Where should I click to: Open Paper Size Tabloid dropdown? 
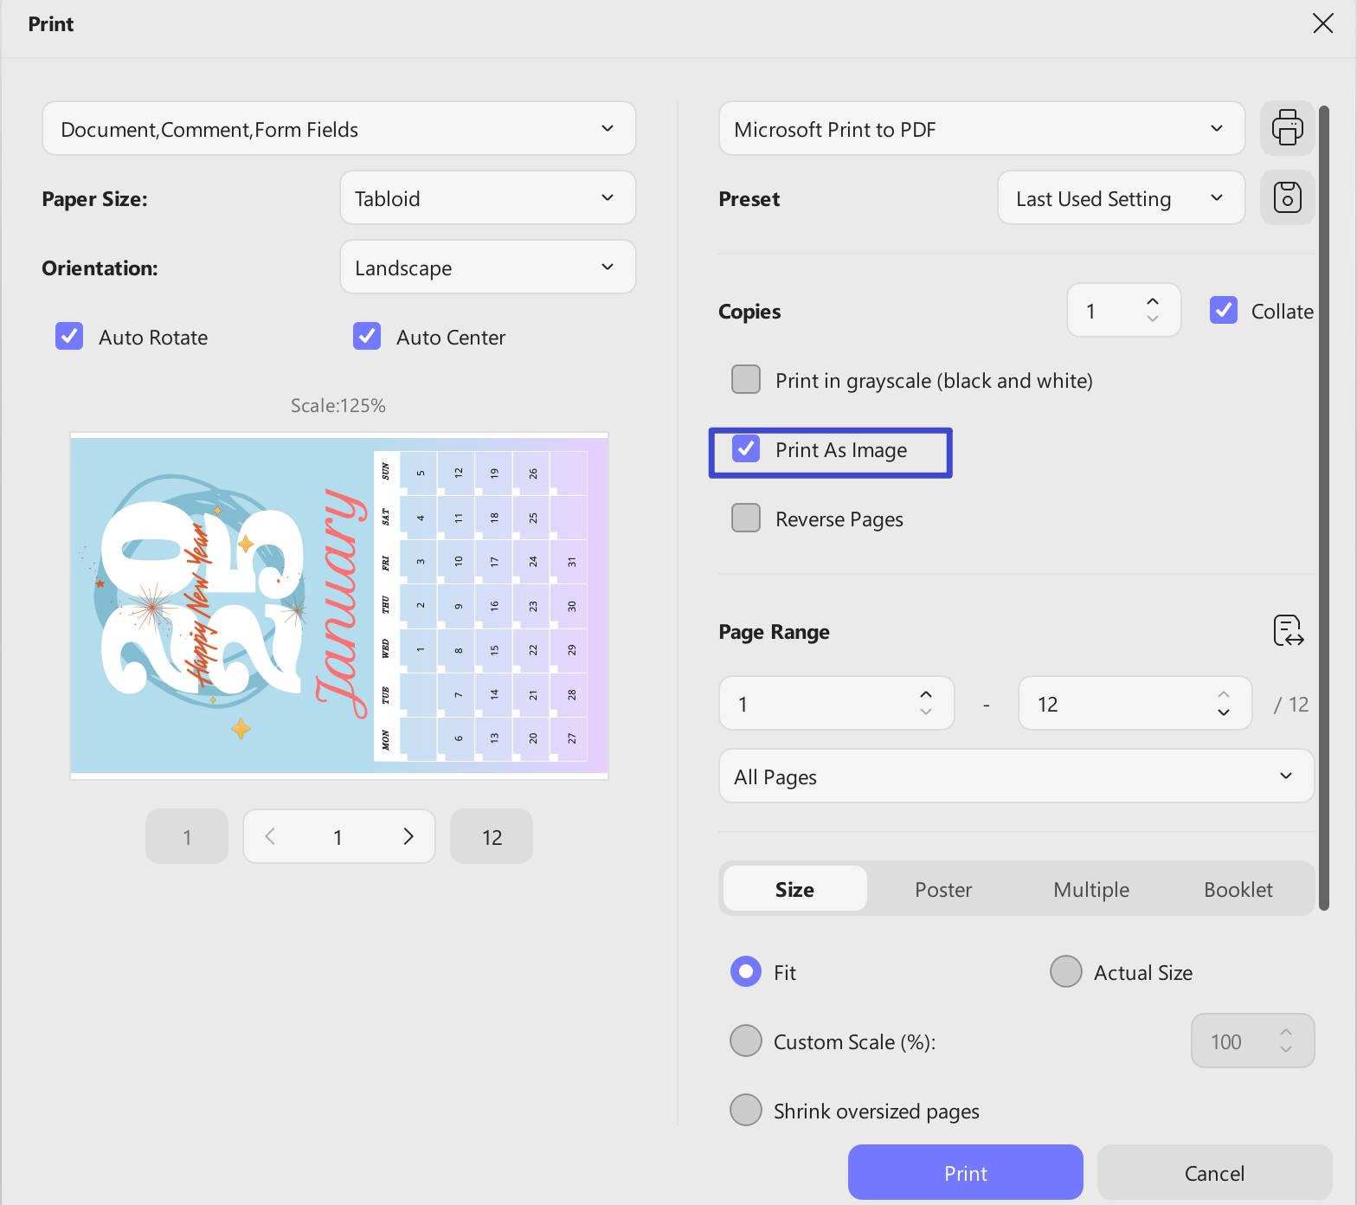tap(488, 198)
